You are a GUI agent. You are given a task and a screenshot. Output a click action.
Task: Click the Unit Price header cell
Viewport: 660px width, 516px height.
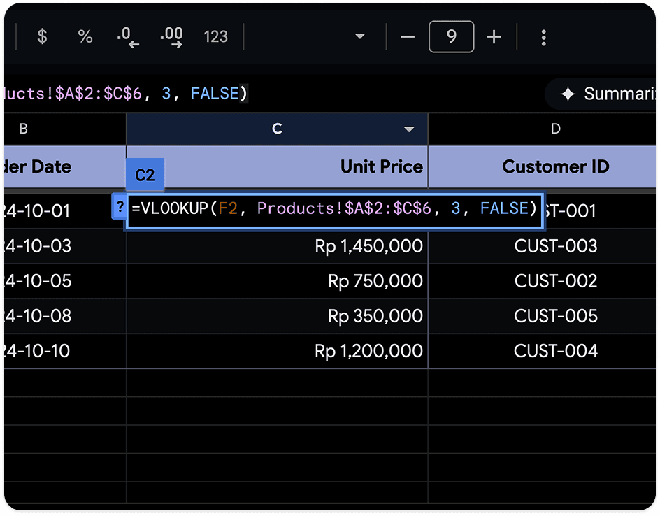277,166
